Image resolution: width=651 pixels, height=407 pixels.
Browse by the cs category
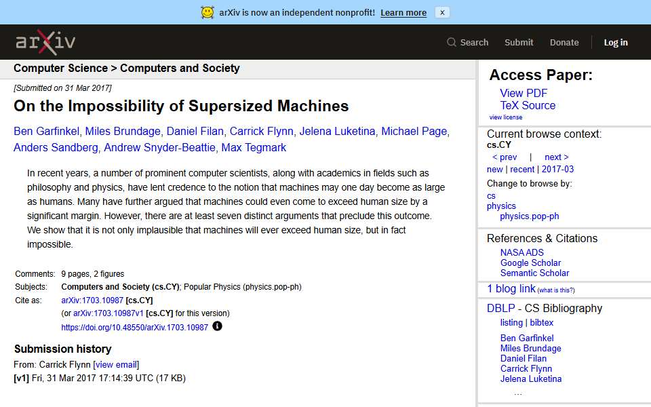click(x=491, y=196)
